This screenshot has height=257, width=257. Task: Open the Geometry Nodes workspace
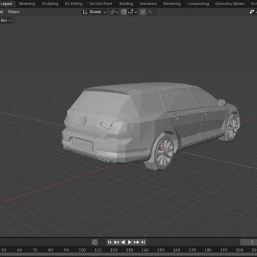point(229,4)
